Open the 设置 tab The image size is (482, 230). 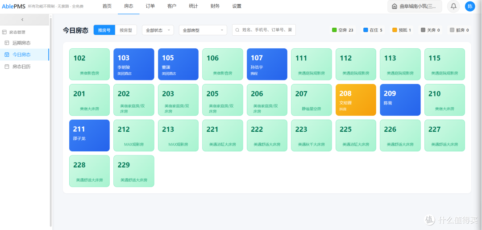[x=237, y=6]
